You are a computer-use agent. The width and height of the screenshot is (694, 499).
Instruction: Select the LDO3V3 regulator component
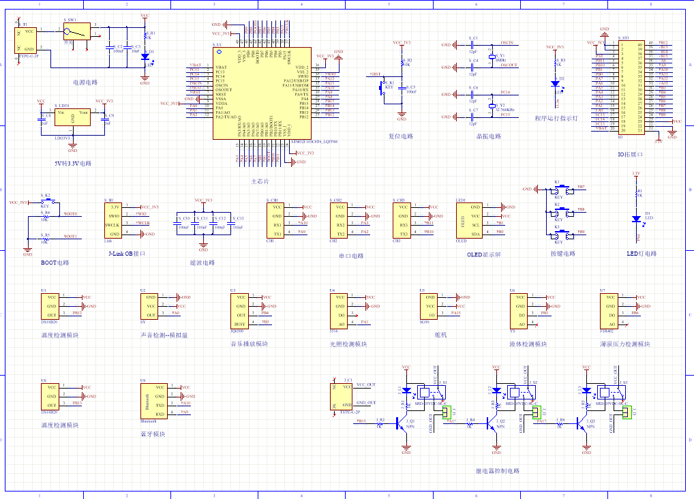pos(72,117)
